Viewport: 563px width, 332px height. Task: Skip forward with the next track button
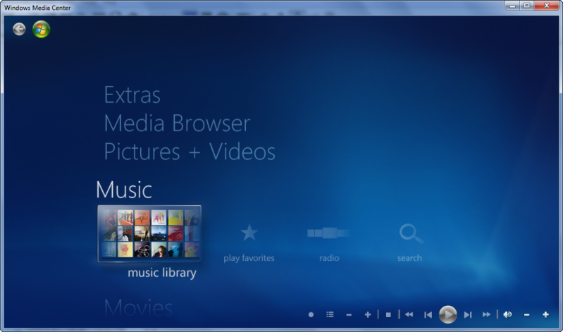(x=467, y=315)
